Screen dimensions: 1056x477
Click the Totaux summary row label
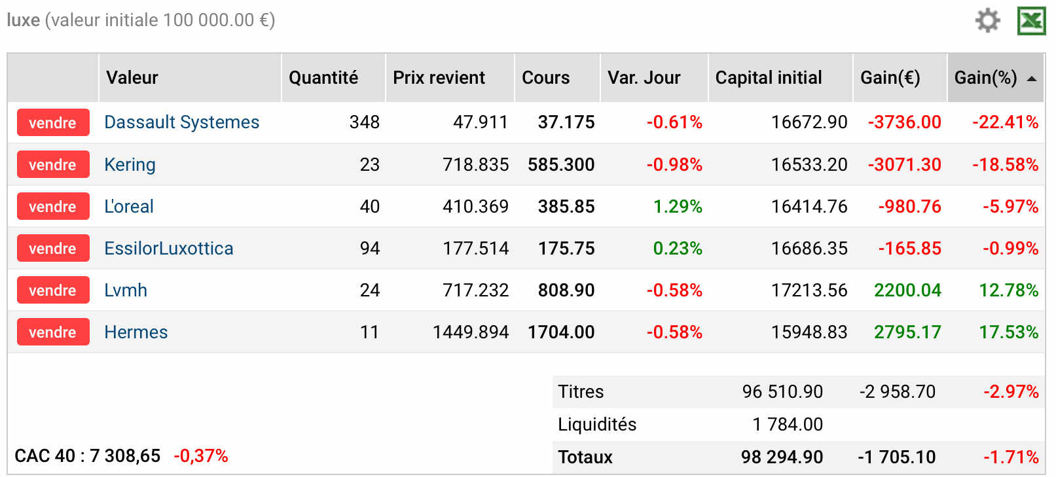coord(585,457)
